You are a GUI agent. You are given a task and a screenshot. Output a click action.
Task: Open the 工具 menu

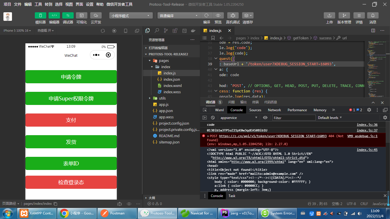coord(38,4)
